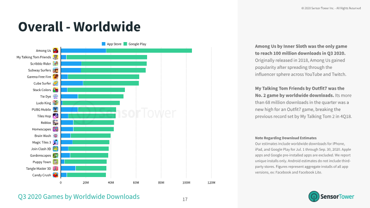Image resolution: width=370 pixels, height=208 pixels.
Task: Click the Tangle Master 3D icon
Action: coord(55,168)
